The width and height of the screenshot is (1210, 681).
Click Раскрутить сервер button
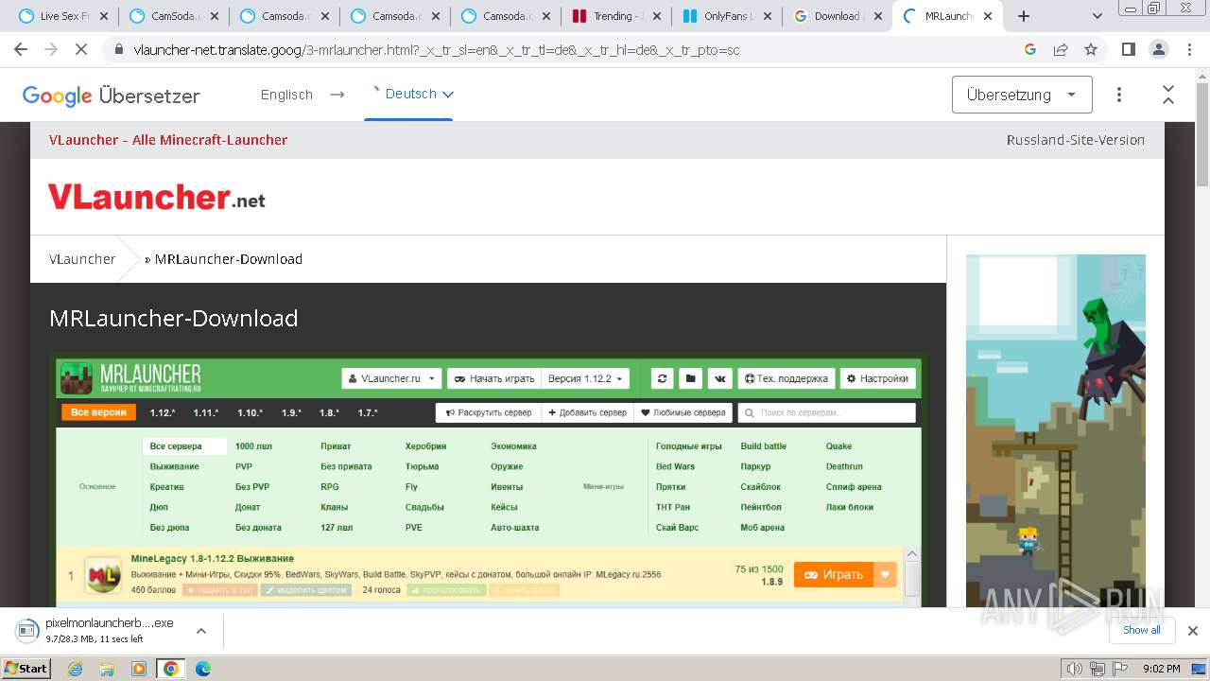click(489, 412)
